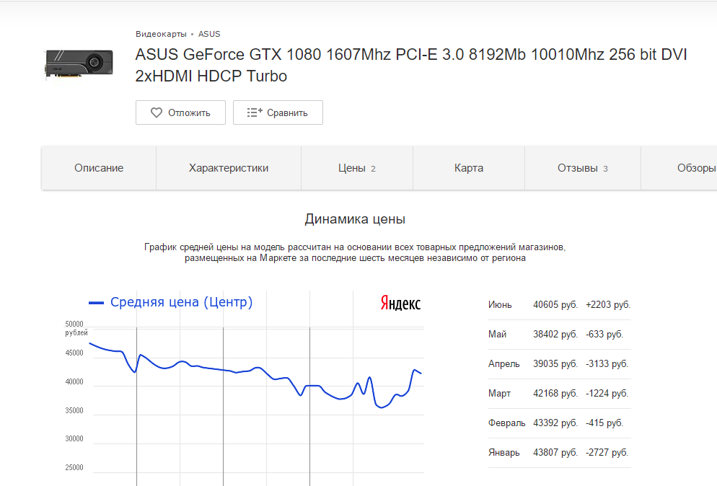Click the 39035 руб. price value
The image size is (717, 486).
click(555, 364)
